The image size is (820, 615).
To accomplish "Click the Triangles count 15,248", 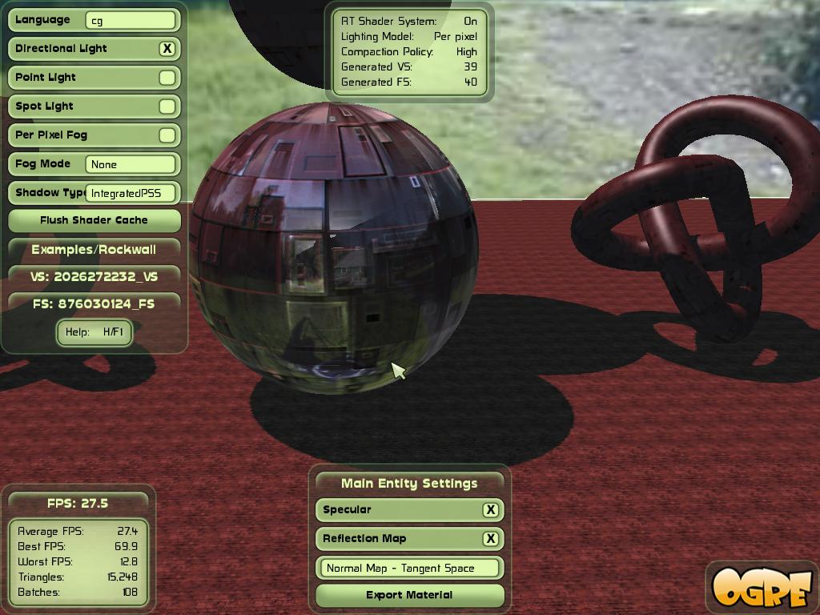I will click(x=123, y=577).
